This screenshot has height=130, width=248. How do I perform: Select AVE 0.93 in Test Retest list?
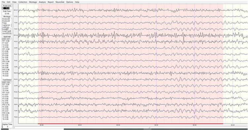[6, 82]
